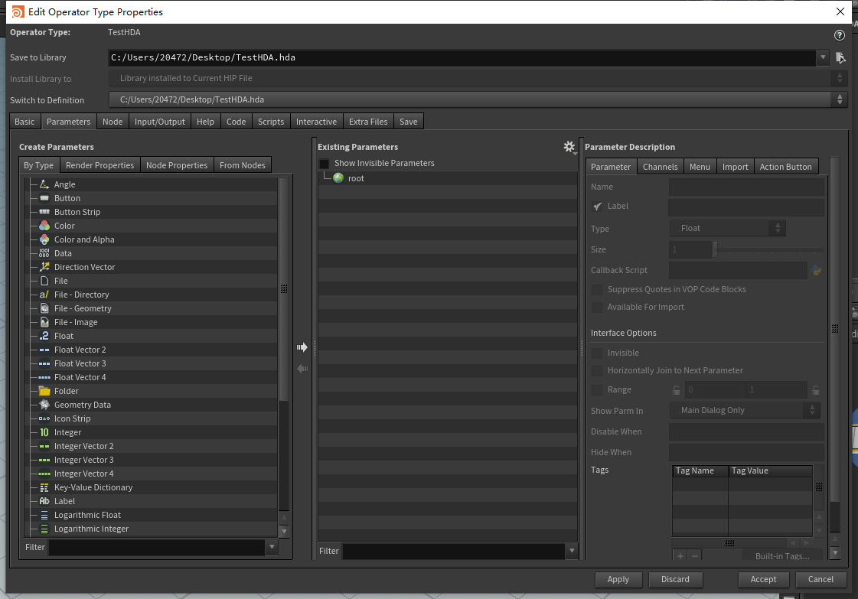
Task: Click the Apply button
Action: coord(618,579)
